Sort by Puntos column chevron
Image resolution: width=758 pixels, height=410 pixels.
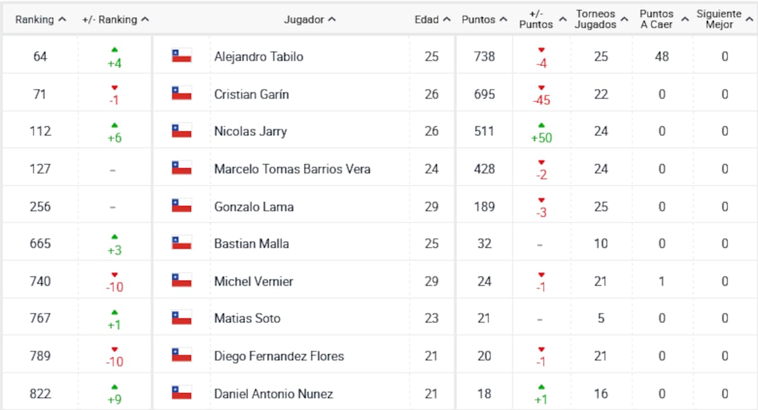(x=503, y=20)
